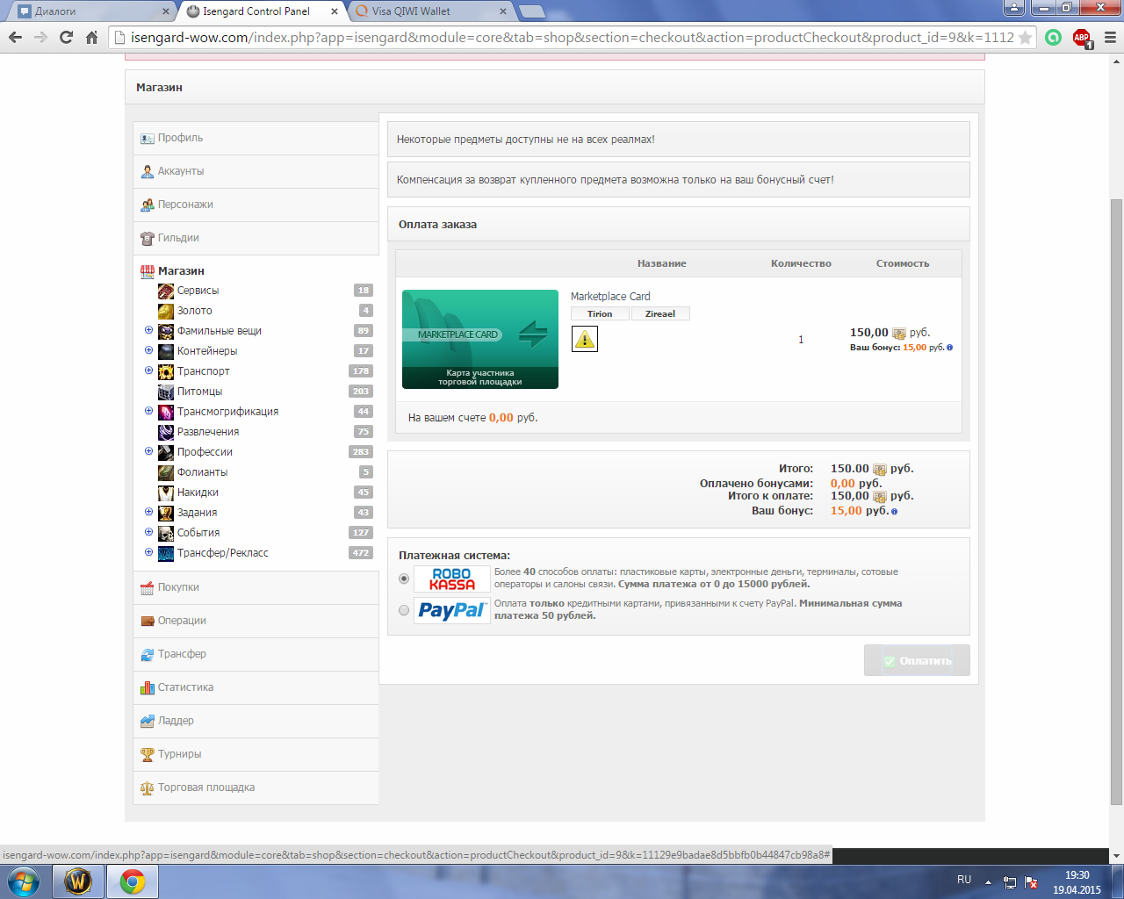Open the Сервисы shop link
Viewport: 1124px width, 899px height.
(x=198, y=291)
